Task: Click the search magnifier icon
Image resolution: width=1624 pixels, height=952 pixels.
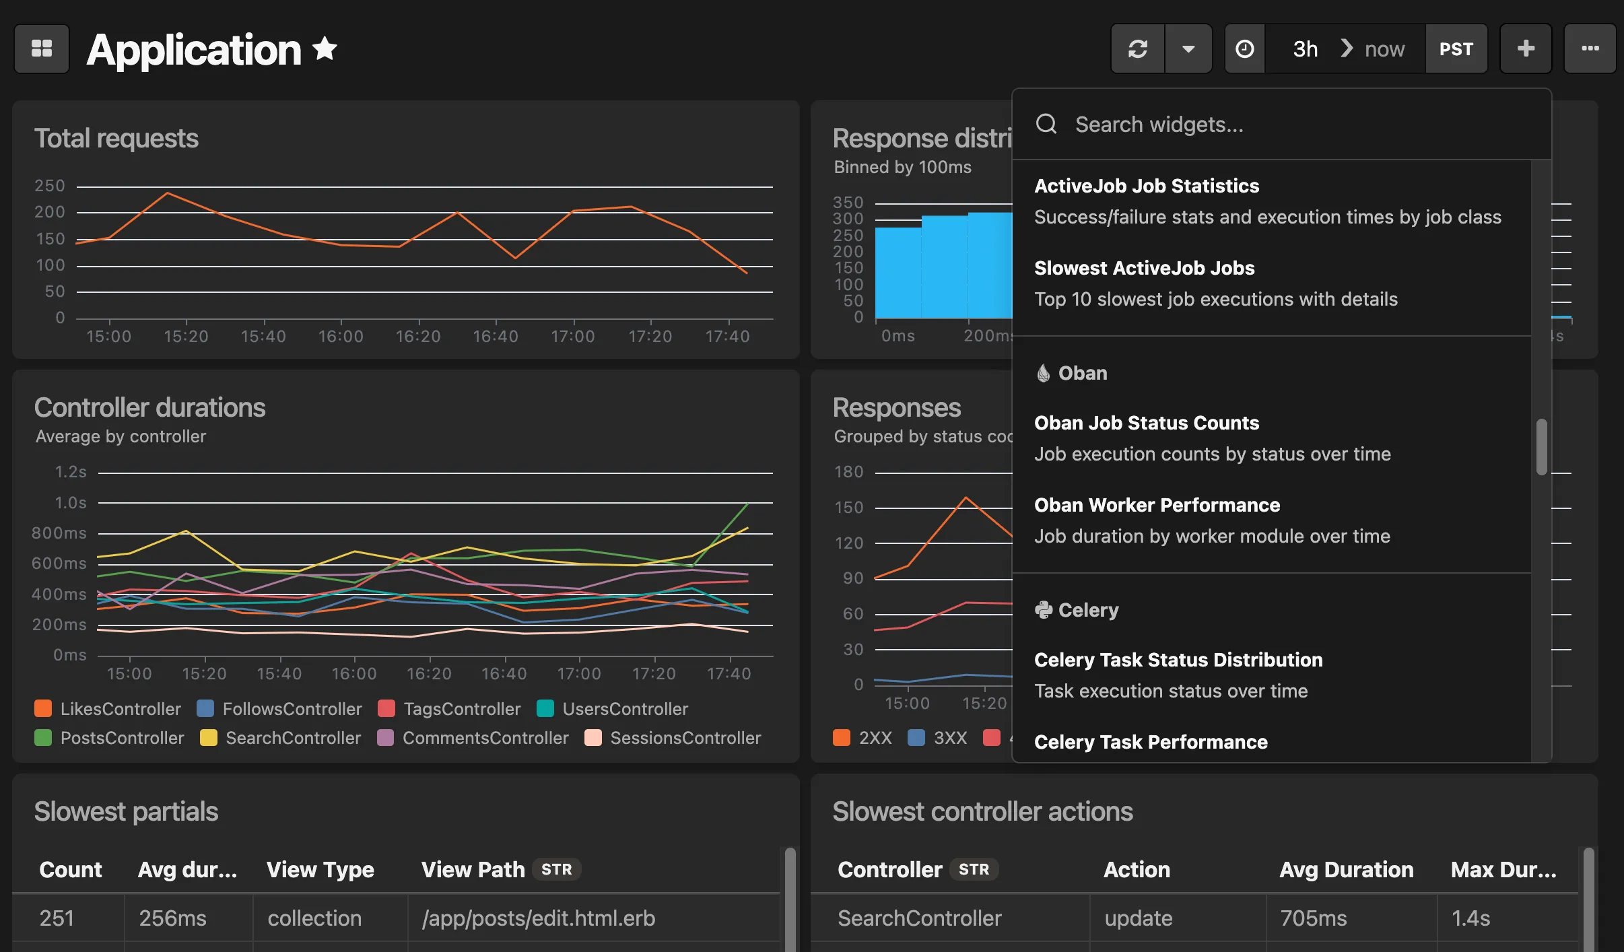Action: click(1047, 124)
